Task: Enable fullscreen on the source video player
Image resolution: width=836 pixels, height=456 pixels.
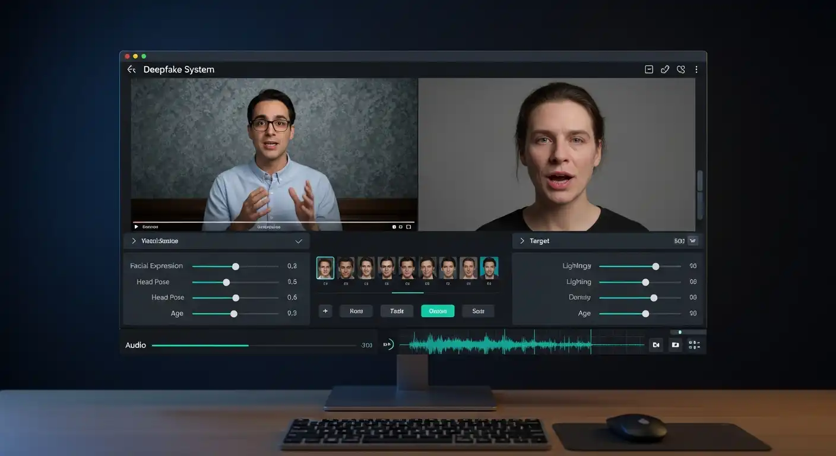Action: [408, 227]
